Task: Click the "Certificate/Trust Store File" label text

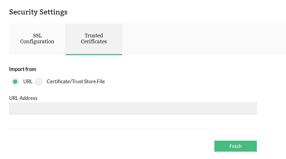Action: click(x=76, y=81)
